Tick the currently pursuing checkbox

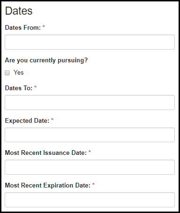coord(7,73)
